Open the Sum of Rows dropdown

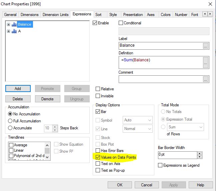[x=185, y=127]
